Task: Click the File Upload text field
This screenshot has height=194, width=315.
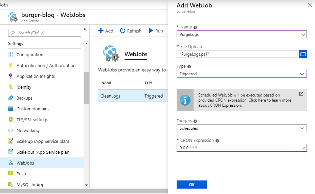Action: pos(237,54)
